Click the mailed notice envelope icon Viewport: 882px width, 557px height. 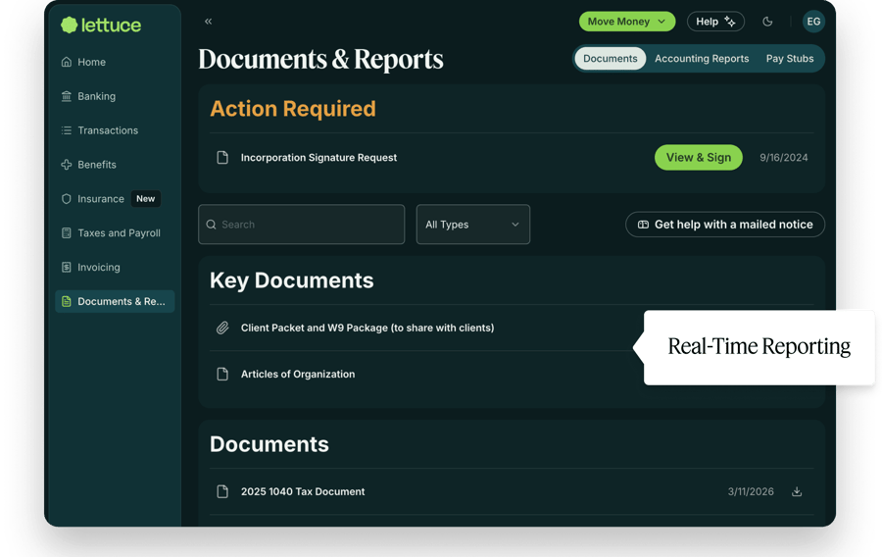[x=643, y=225]
